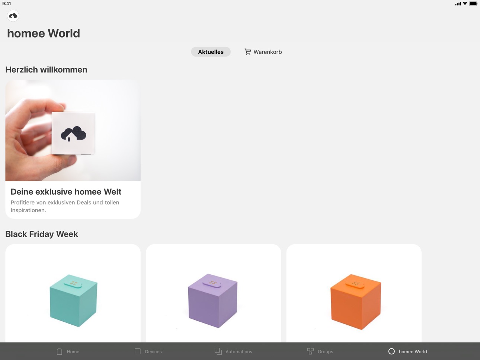Tap the shopping cart icon
Viewport: 480px width, 360px height.
coord(247,52)
